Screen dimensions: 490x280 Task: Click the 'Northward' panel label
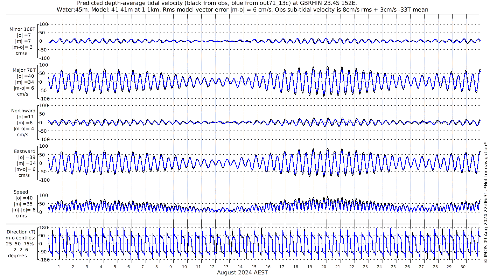23,111
